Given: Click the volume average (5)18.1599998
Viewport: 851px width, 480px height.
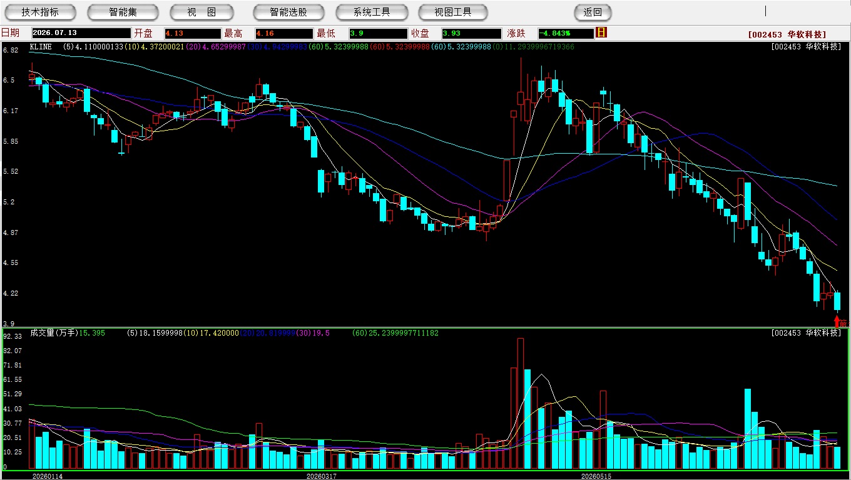Looking at the screenshot, I should [154, 333].
